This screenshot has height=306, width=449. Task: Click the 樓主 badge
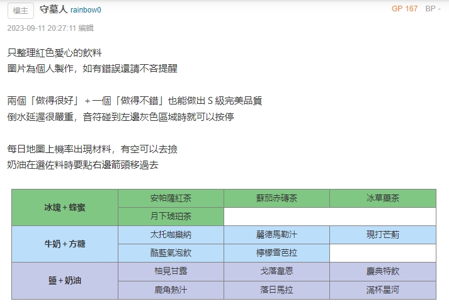click(20, 11)
